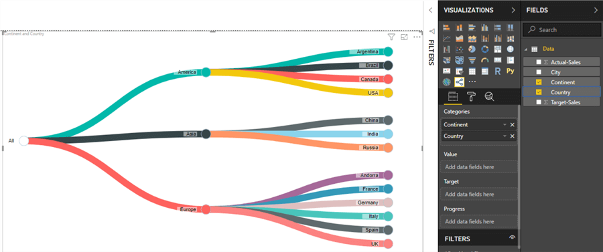Image resolution: width=603 pixels, height=252 pixels.
Task: Insert a Python visual
Action: coord(511,71)
